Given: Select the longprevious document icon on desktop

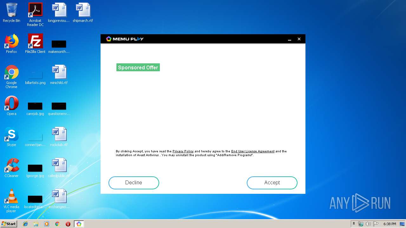Looking at the screenshot, I should [x=59, y=13].
